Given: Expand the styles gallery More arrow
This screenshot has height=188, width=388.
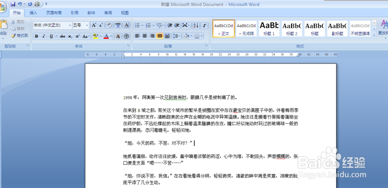Looking at the screenshot, I should [x=374, y=34].
